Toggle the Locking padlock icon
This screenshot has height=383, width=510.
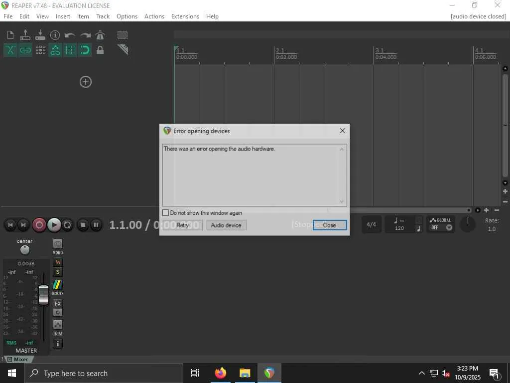pos(100,50)
